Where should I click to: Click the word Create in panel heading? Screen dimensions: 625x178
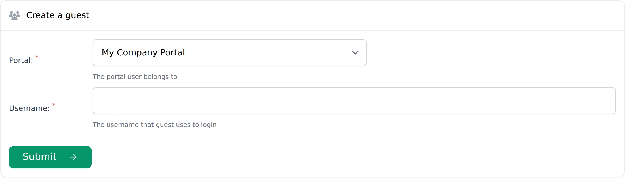(x=40, y=15)
